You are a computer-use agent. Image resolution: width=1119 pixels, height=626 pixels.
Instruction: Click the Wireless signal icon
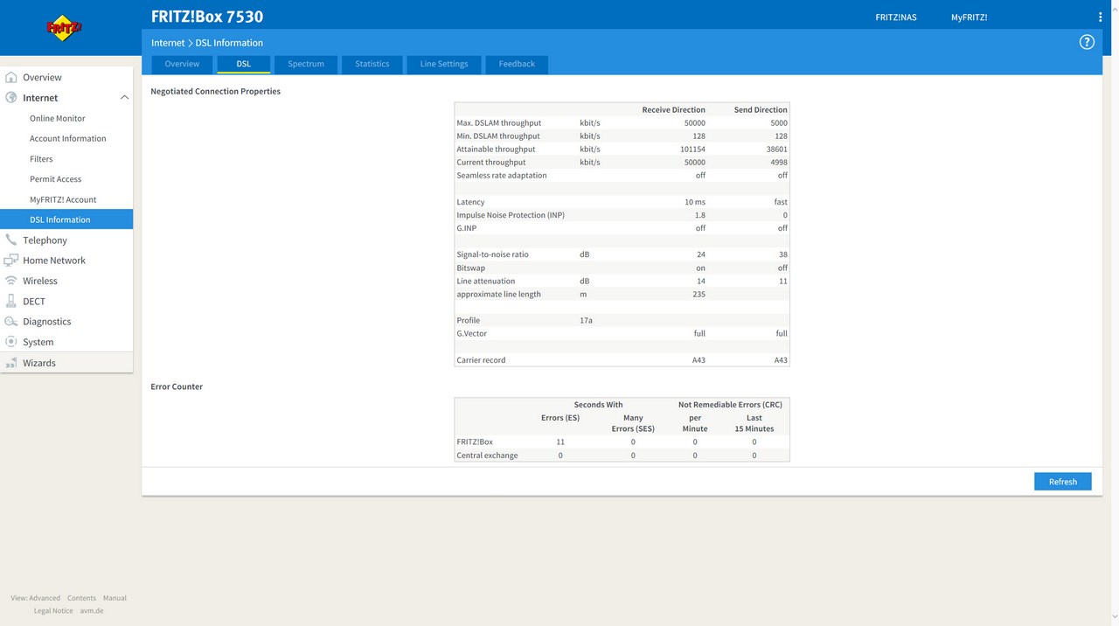point(11,281)
